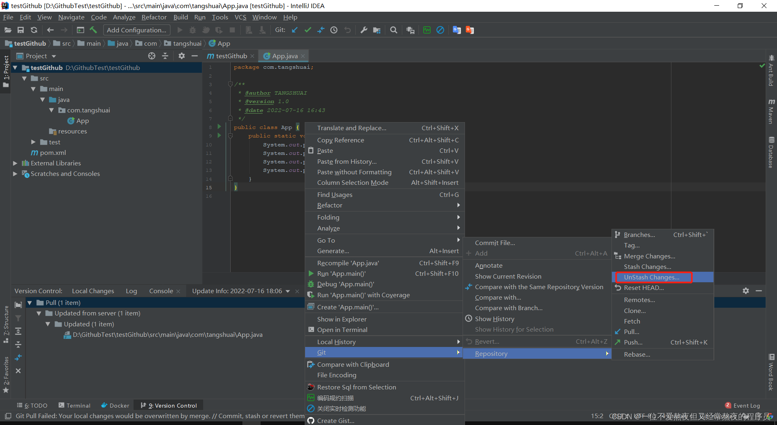Expand External Libraries node
The image size is (777, 425).
(x=15, y=163)
